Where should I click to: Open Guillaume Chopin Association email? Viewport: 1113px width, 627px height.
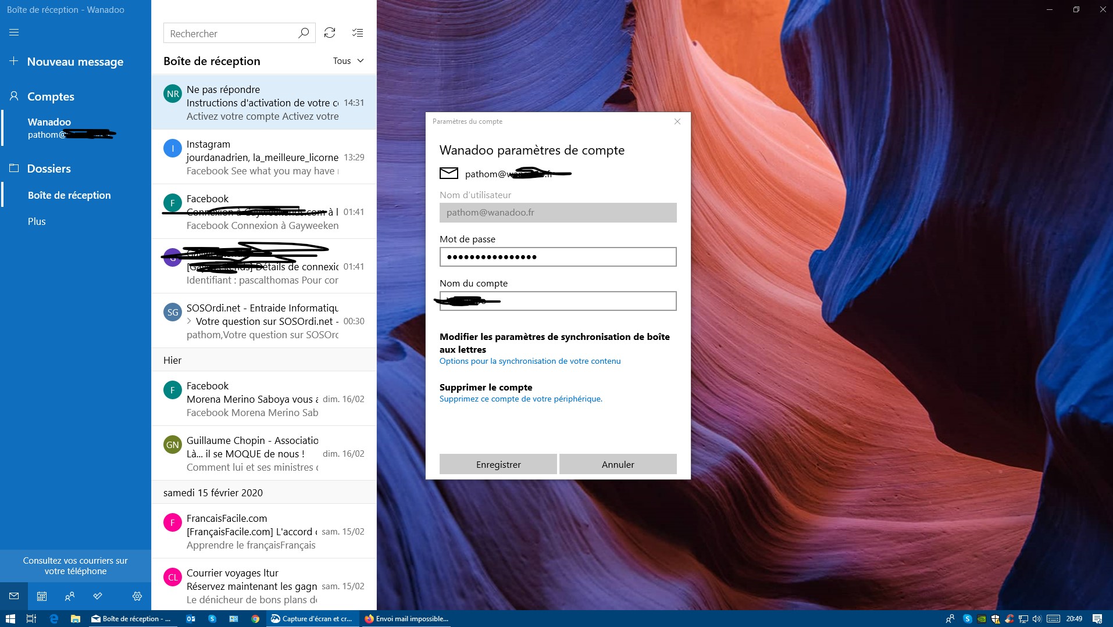(264, 454)
